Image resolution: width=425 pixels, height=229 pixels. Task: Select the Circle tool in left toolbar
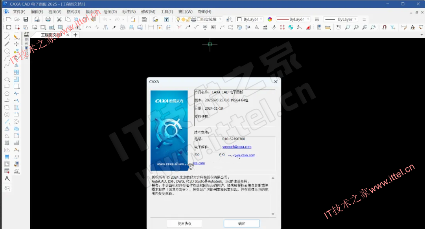[7, 51]
